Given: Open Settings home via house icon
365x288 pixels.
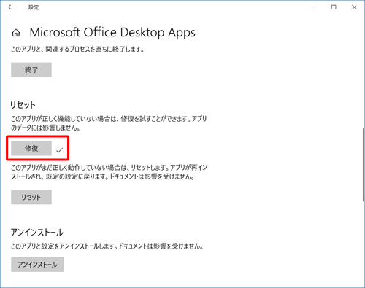Looking at the screenshot, I should (16, 33).
